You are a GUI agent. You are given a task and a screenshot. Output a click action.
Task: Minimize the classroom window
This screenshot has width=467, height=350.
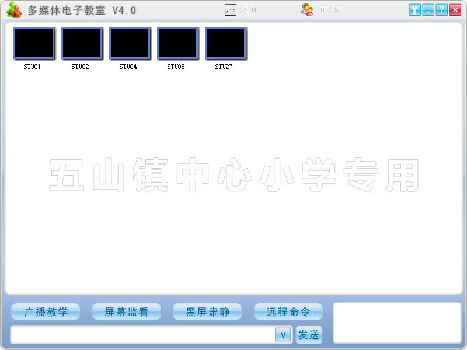pos(428,10)
